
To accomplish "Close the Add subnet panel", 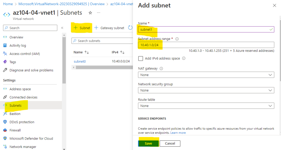I will point(274,5).
